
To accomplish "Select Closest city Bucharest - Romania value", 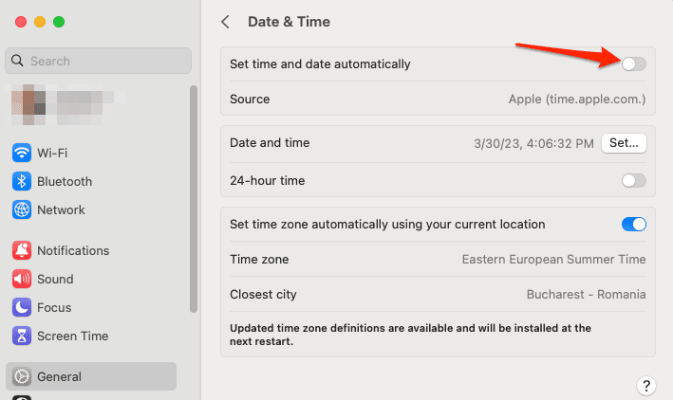I will click(586, 294).
